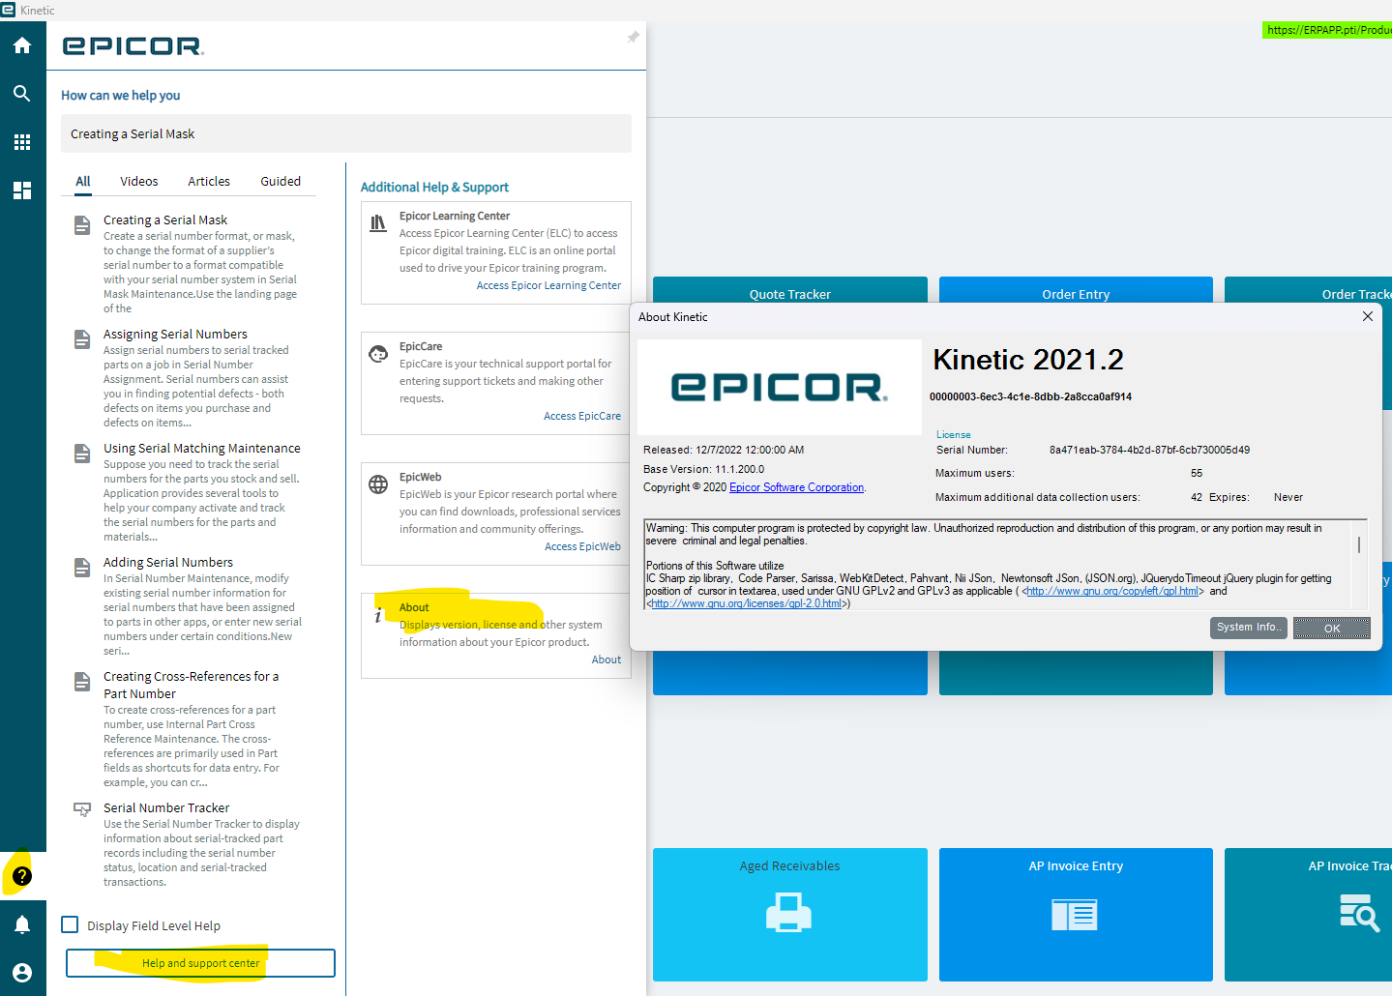Image resolution: width=1392 pixels, height=996 pixels.
Task: Click System Info button in About dialog
Action: 1249,628
